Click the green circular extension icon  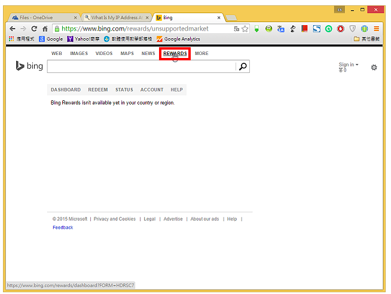point(328,29)
